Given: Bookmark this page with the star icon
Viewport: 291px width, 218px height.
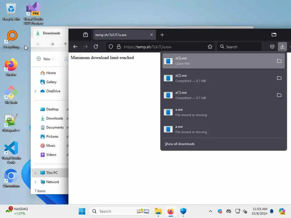Looking at the screenshot, I should (210, 47).
